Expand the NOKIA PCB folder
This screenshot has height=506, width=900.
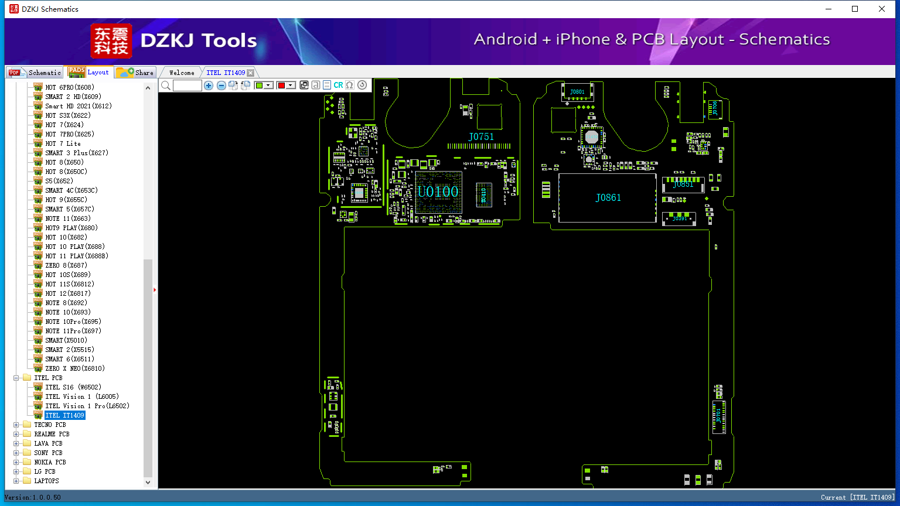(16, 462)
